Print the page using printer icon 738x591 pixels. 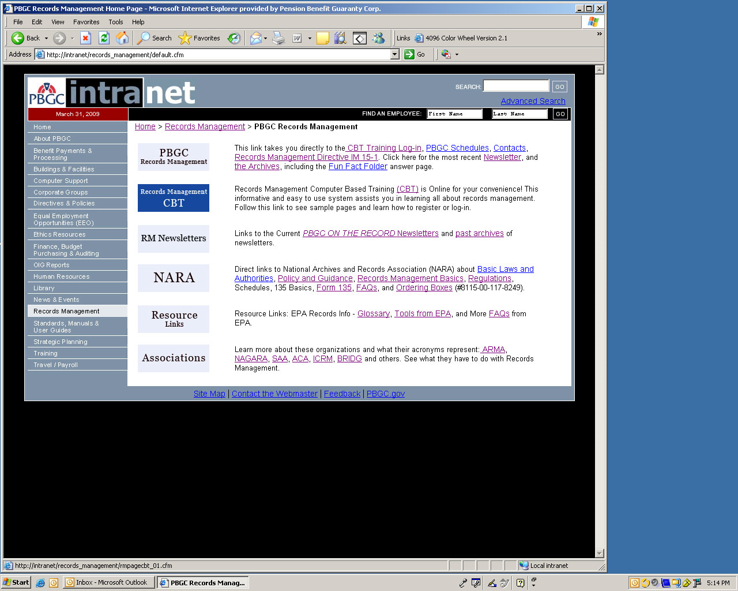278,38
